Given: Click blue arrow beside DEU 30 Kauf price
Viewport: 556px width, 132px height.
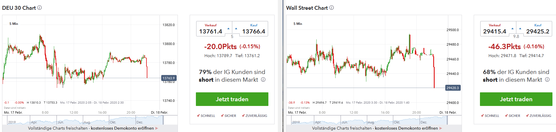Looking at the screenshot, I should (x=236, y=29).
